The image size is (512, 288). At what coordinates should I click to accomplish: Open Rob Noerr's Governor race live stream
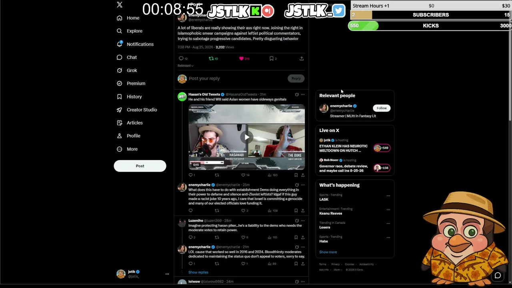click(x=354, y=166)
